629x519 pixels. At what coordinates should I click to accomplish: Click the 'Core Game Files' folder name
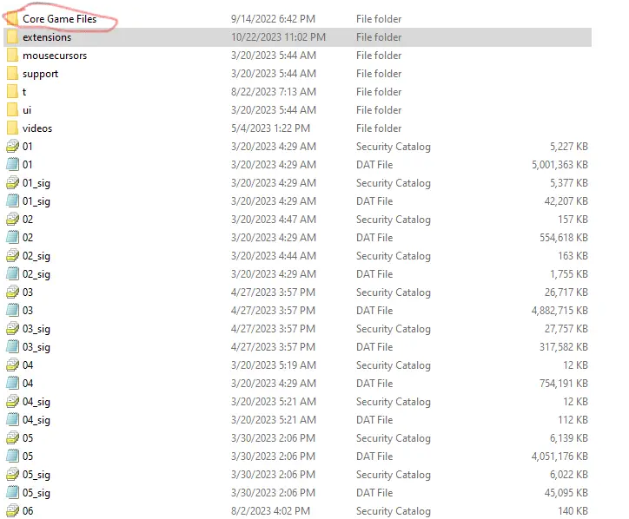pyautogui.click(x=59, y=19)
